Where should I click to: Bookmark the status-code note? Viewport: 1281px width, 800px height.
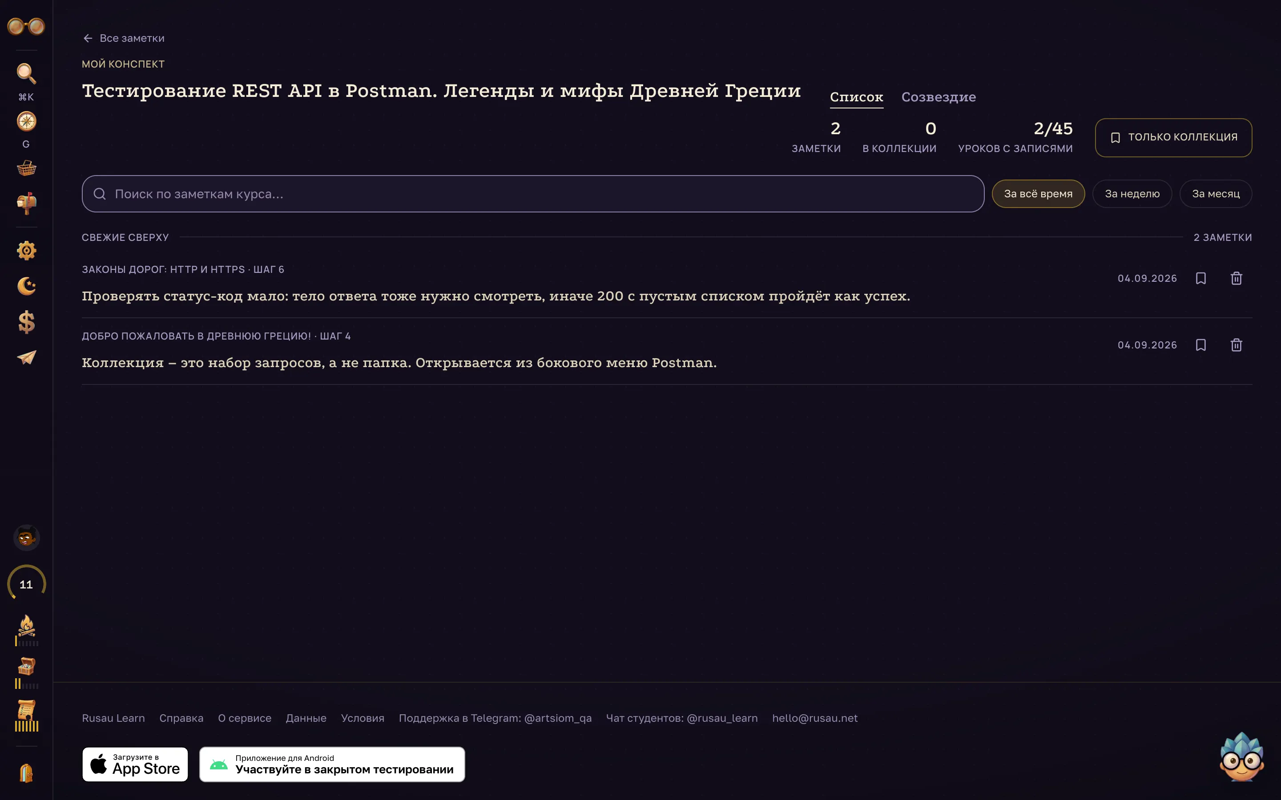pyautogui.click(x=1200, y=278)
